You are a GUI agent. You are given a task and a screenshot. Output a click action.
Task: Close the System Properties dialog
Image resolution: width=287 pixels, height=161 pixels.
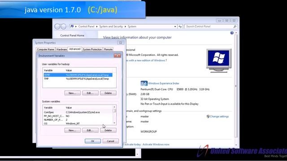[121, 42]
